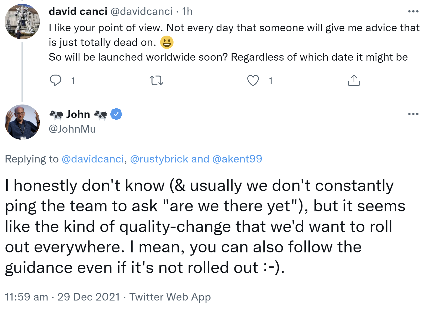This screenshot has width=424, height=313.
Task: Click the david canci display name
Action: [x=78, y=11]
